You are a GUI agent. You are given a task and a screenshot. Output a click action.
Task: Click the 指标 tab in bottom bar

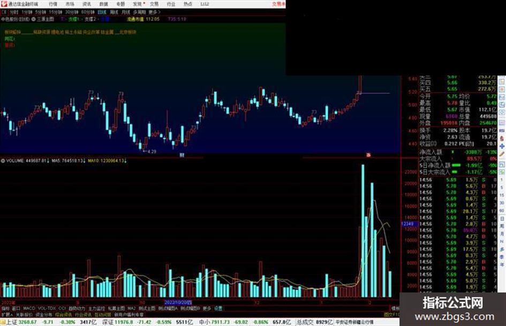click(5, 308)
